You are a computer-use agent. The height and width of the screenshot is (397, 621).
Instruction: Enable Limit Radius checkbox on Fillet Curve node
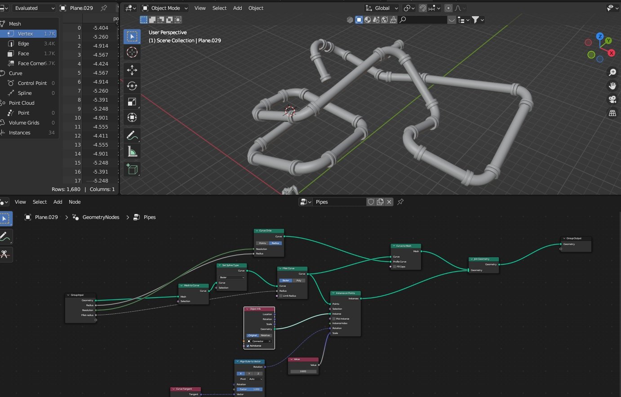click(x=281, y=296)
